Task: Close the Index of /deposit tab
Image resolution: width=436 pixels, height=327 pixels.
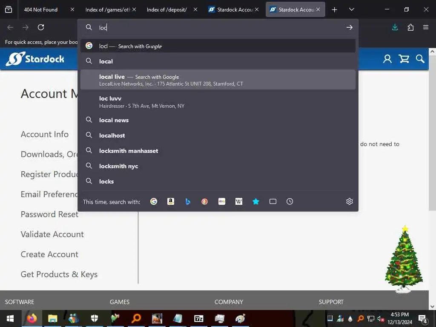Action: [x=195, y=9]
